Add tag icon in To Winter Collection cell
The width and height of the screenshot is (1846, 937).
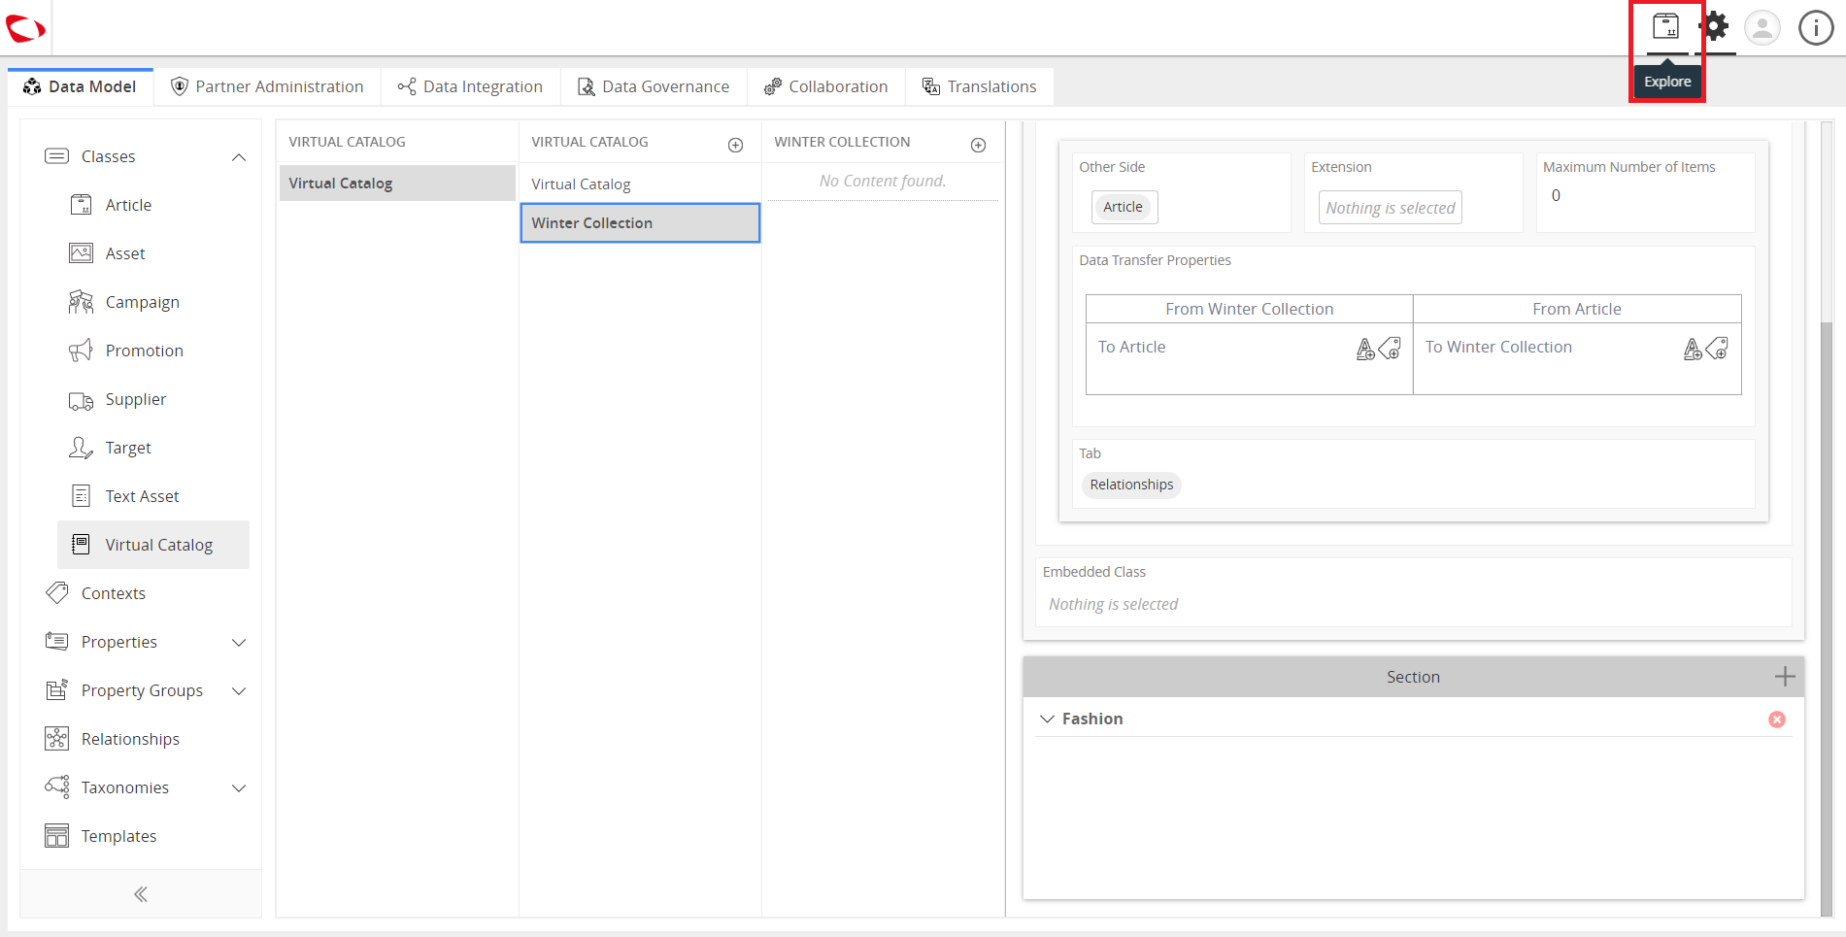(x=1717, y=348)
